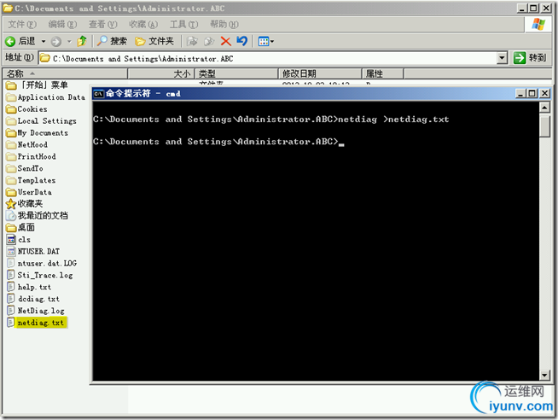Click inside the address bar path field
This screenshot has height=420, width=558.
269,58
